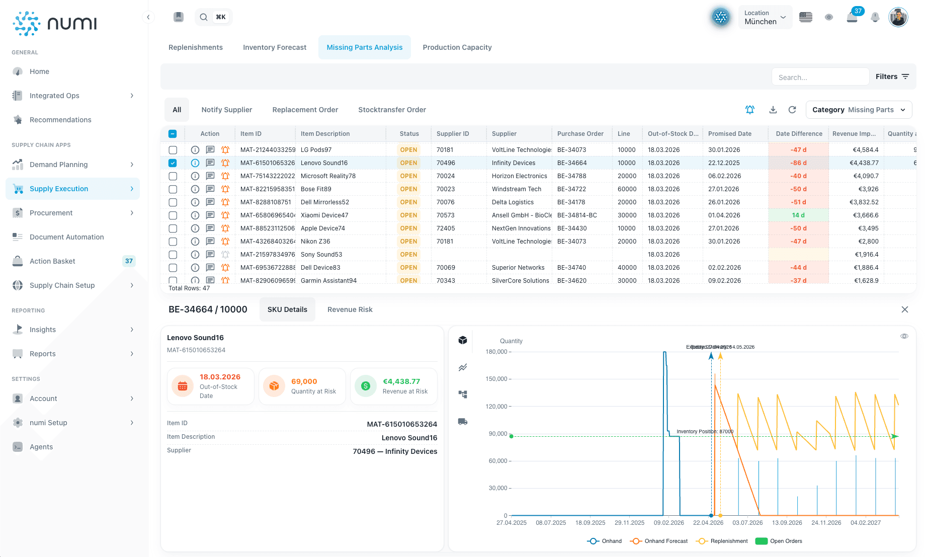
Task: Open Agents in sidebar
Action: click(73, 447)
